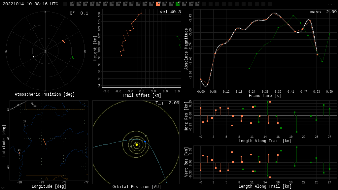The width and height of the screenshot is (338, 190).
Task: Click the orange meteor trail on polar plot
Action: click(63, 41)
